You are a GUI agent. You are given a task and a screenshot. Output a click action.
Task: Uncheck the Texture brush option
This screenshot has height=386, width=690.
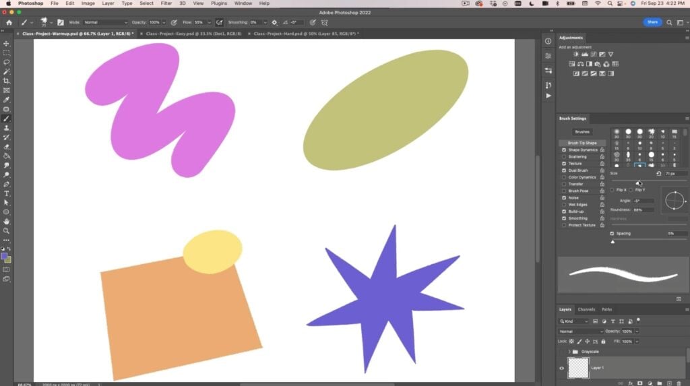point(564,164)
